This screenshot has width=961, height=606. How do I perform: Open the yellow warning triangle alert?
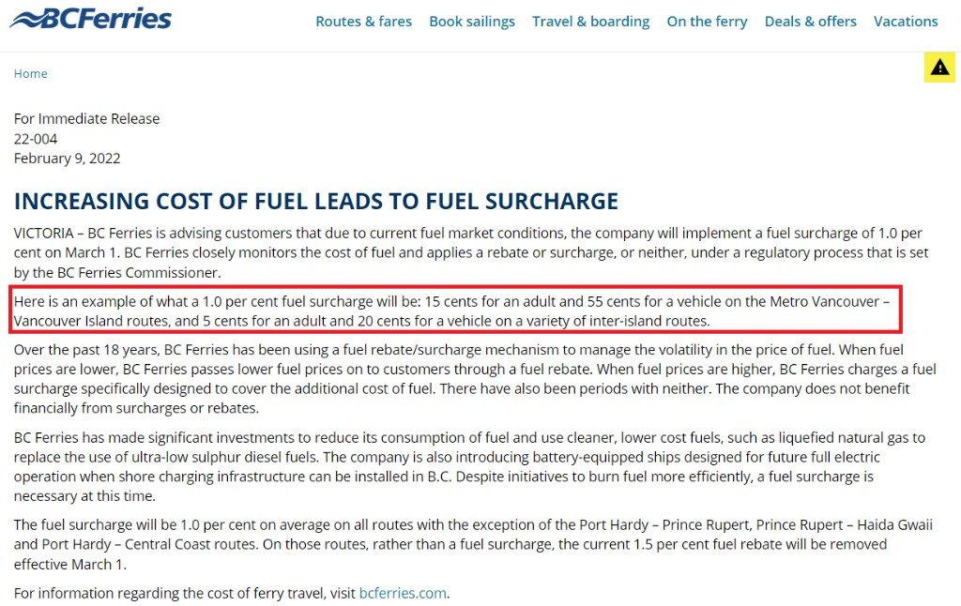tap(939, 68)
